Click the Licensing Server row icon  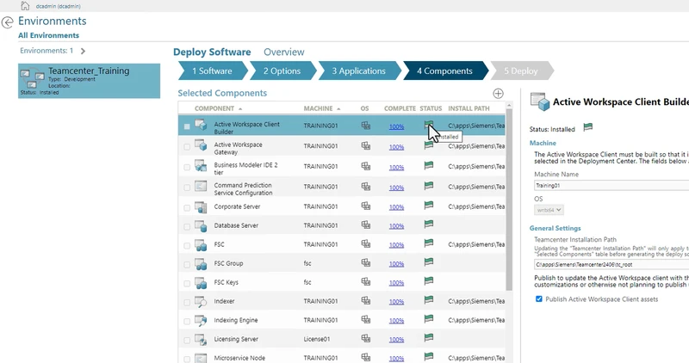(201, 339)
